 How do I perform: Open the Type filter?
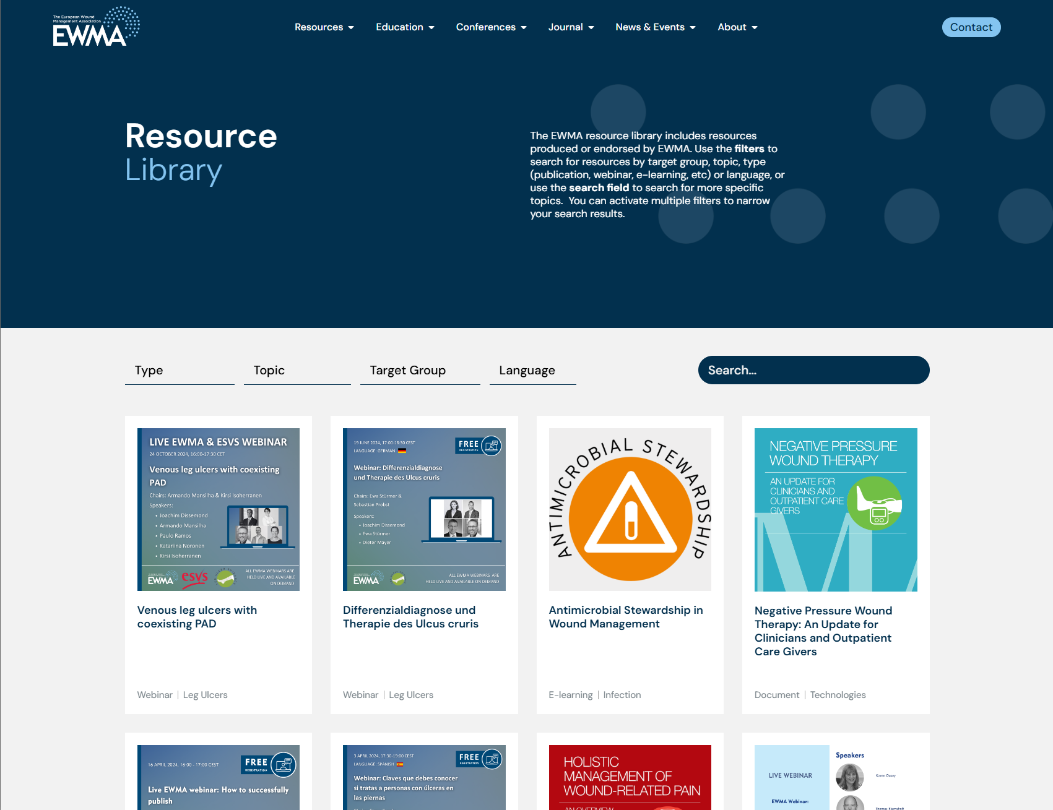point(179,371)
